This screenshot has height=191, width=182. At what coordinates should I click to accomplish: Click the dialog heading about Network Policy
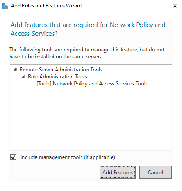[88, 29]
